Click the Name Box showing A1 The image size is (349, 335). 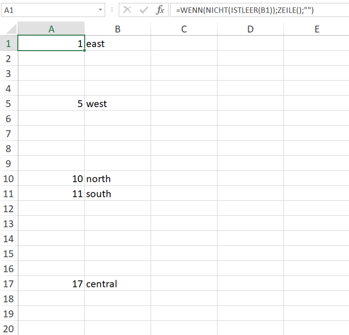point(53,10)
